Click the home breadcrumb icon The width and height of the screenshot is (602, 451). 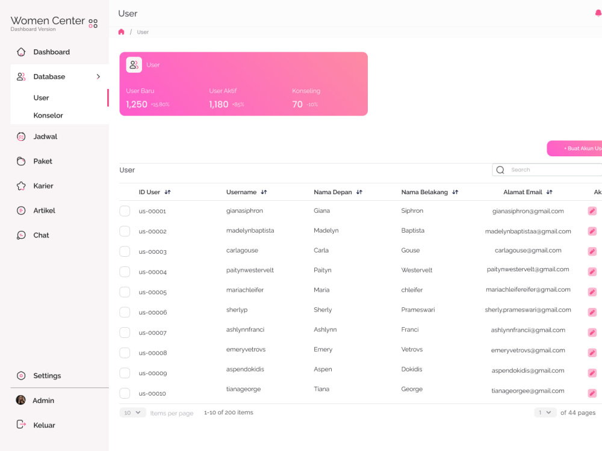point(122,32)
